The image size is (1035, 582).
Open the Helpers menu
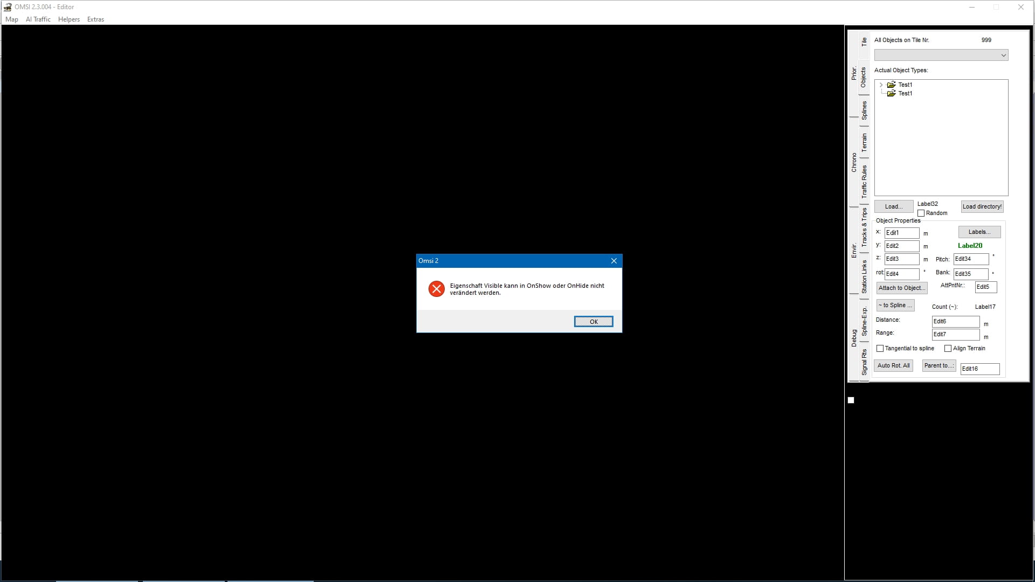[x=68, y=19]
